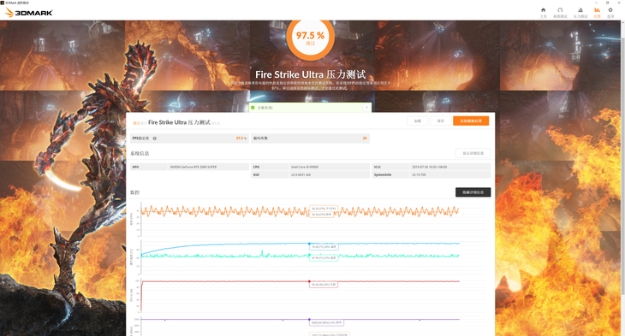This screenshot has height=336, width=625.
Task: Collapse details with the dark monitoring button
Action: click(x=473, y=192)
